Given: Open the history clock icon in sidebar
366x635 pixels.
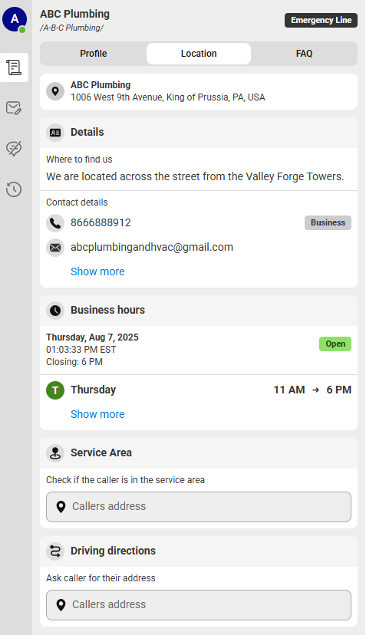Looking at the screenshot, I should pos(14,189).
